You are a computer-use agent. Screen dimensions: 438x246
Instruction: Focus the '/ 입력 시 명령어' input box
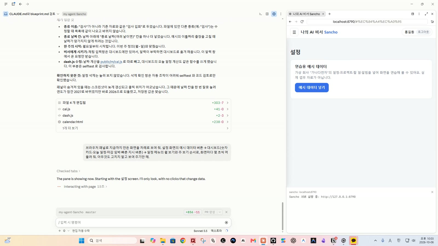140,222
